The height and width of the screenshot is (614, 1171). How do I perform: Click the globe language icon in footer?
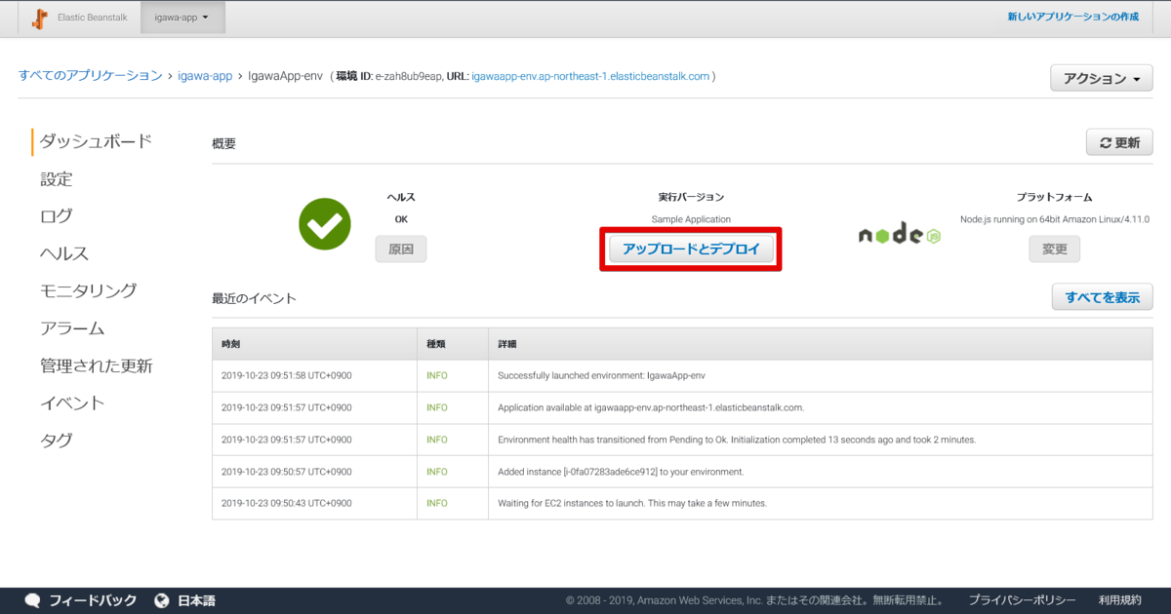tap(162, 600)
